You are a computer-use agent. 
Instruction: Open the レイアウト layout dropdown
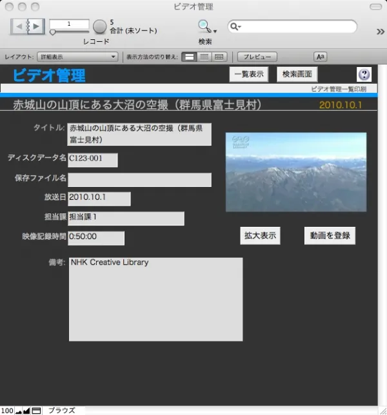pyautogui.click(x=77, y=57)
